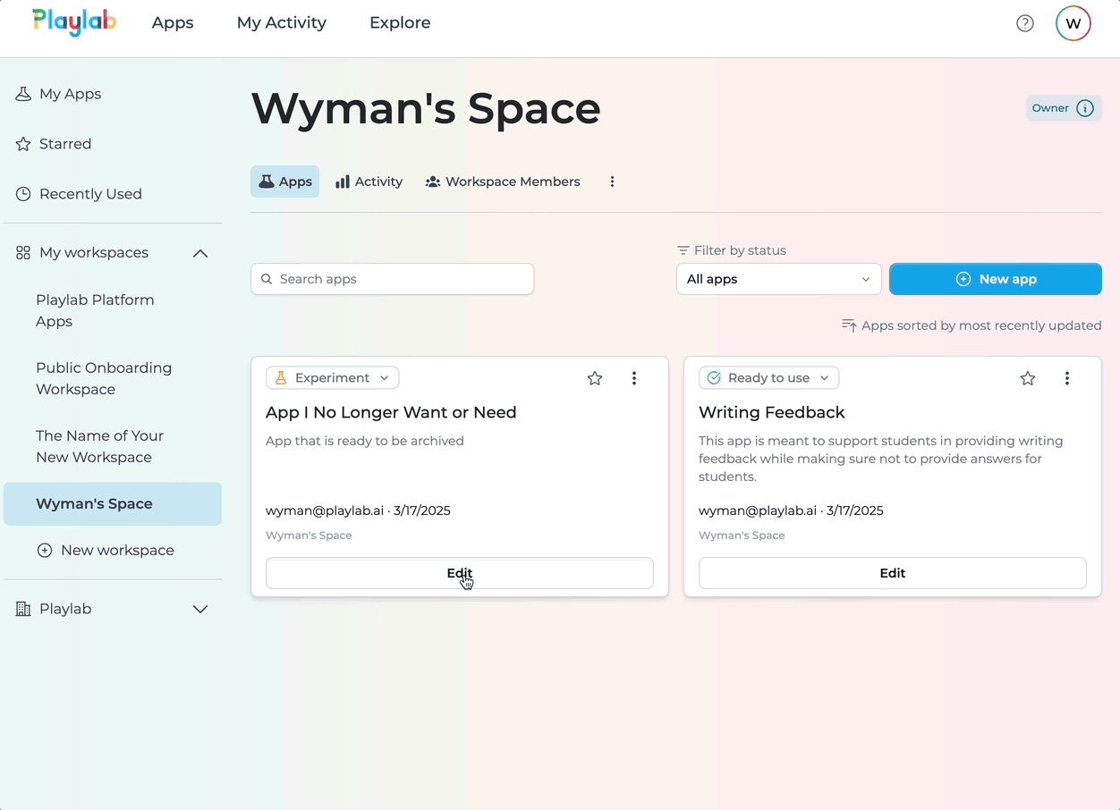This screenshot has height=810, width=1120.
Task: Click the Playlab logo
Action: click(x=73, y=22)
